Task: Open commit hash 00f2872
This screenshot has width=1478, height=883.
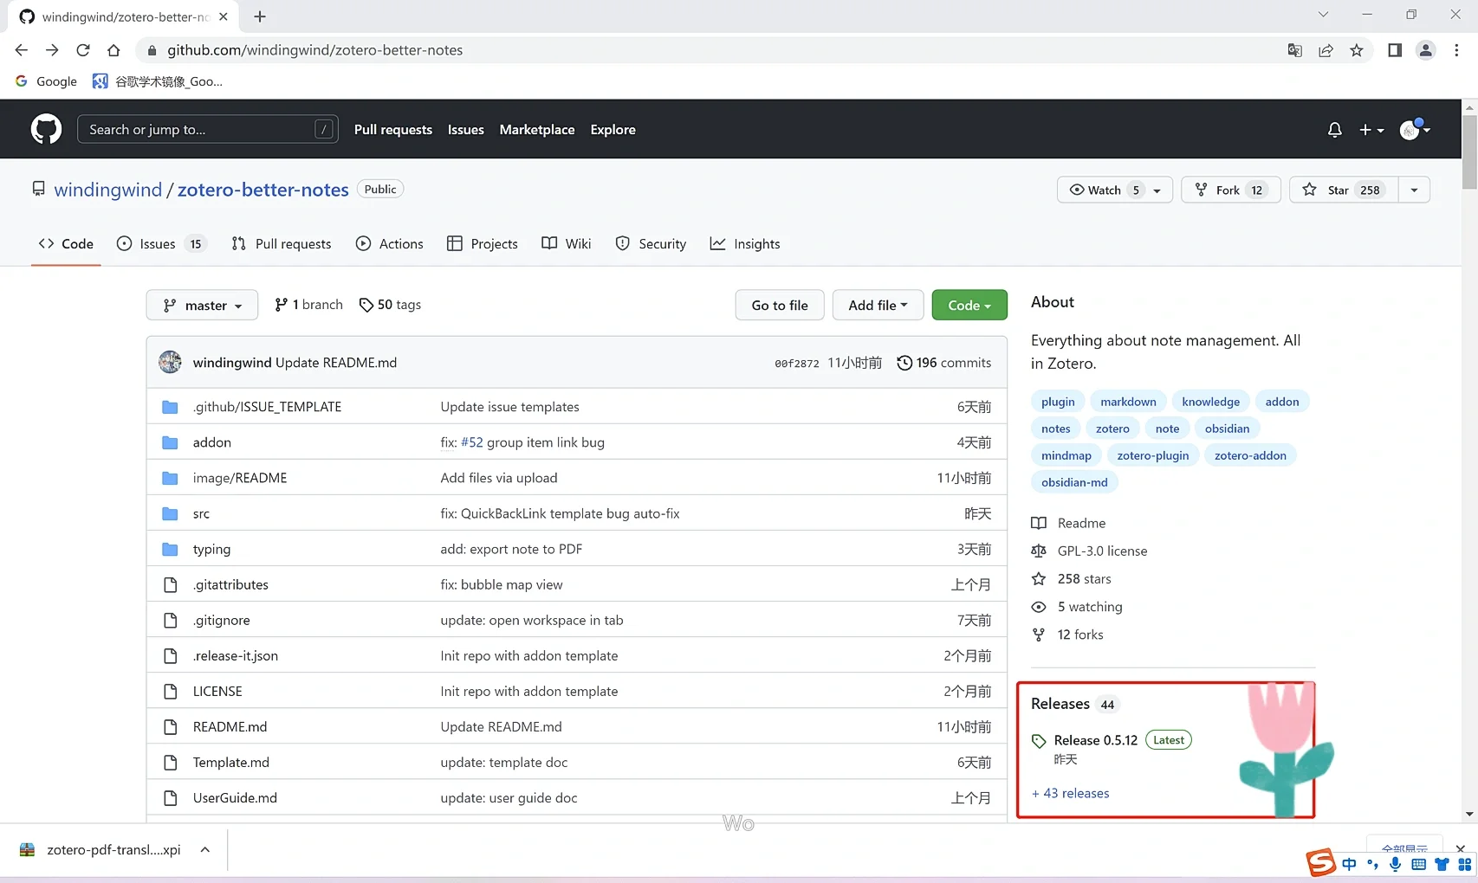Action: [797, 364]
